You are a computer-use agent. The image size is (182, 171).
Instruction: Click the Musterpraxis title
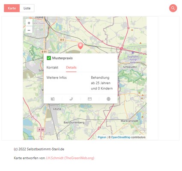coord(63,58)
